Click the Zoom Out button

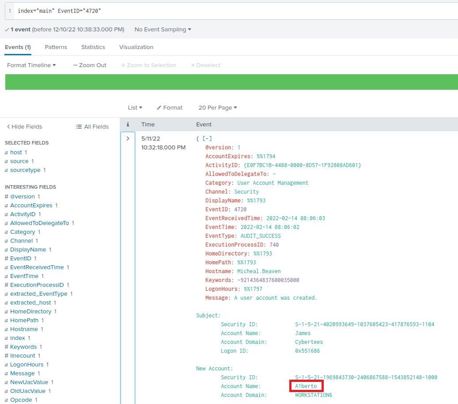click(x=90, y=65)
